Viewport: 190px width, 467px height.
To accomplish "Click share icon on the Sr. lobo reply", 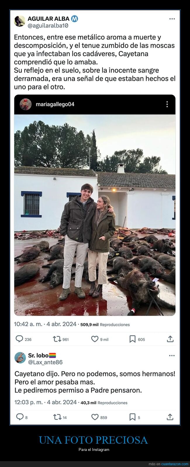I will tap(170, 417).
